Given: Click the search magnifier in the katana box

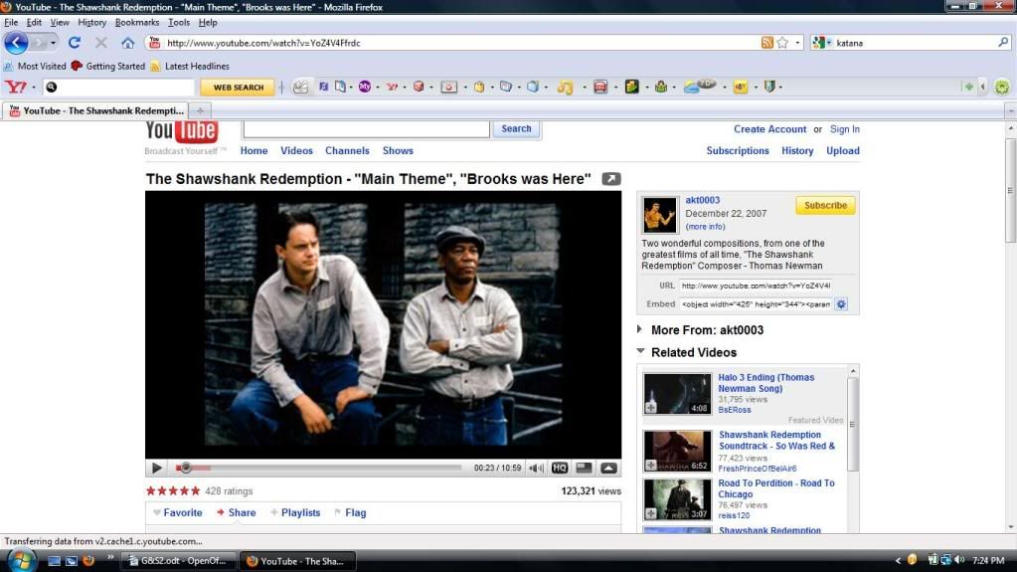Looking at the screenshot, I should click(1003, 43).
